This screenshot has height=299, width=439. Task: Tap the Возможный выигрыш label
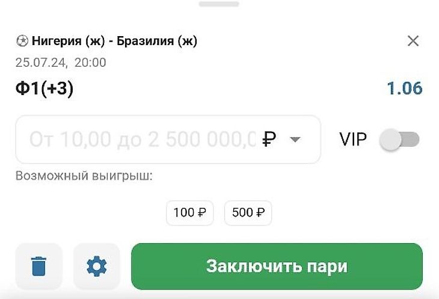84,177
